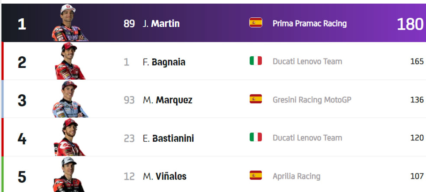Click the Spanish flag beside M. Viñales

[256, 175]
